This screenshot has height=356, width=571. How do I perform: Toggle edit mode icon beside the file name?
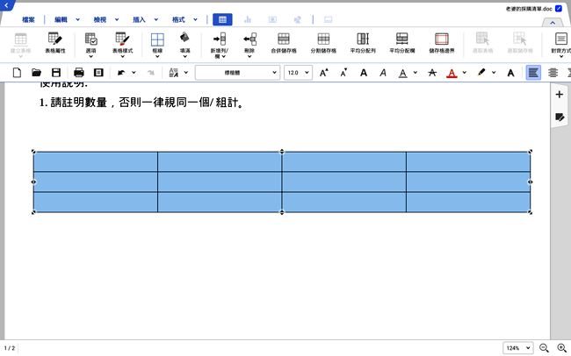pos(559,9)
